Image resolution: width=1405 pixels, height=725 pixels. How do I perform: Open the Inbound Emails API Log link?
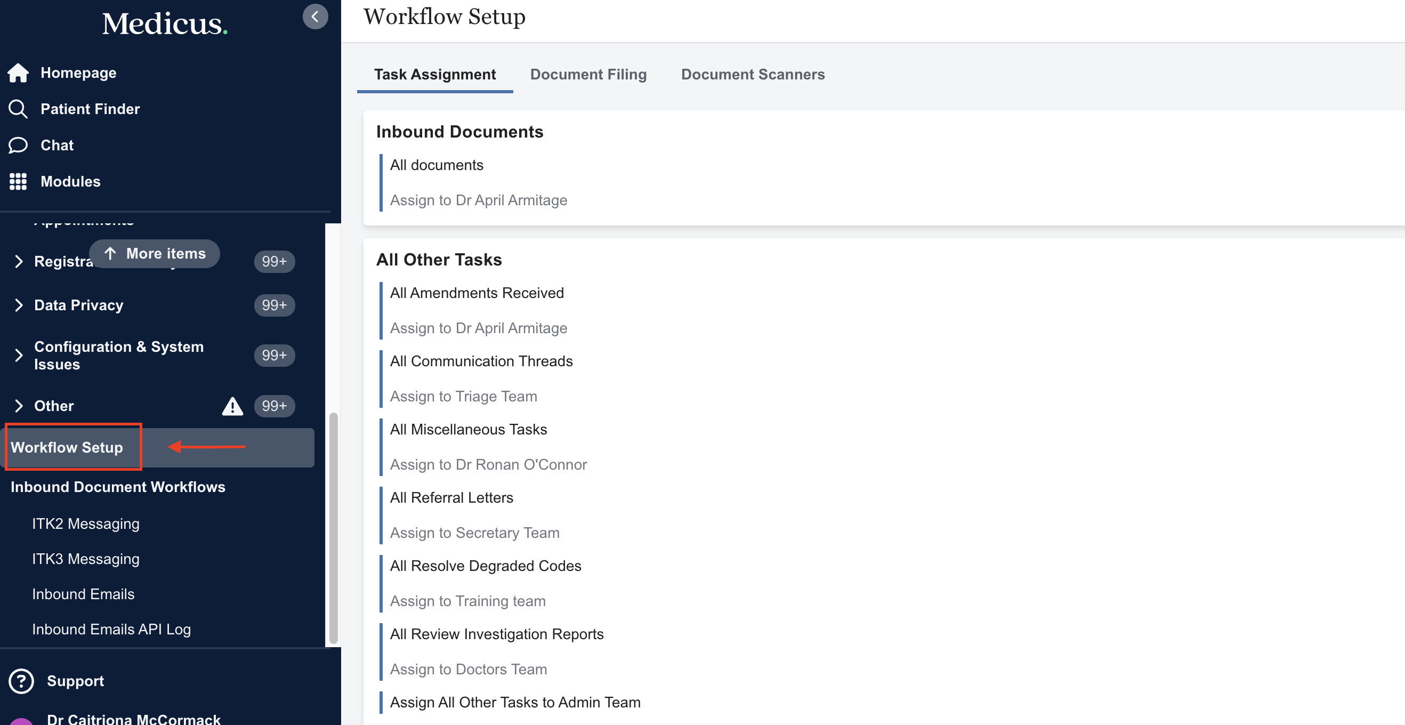point(111,629)
